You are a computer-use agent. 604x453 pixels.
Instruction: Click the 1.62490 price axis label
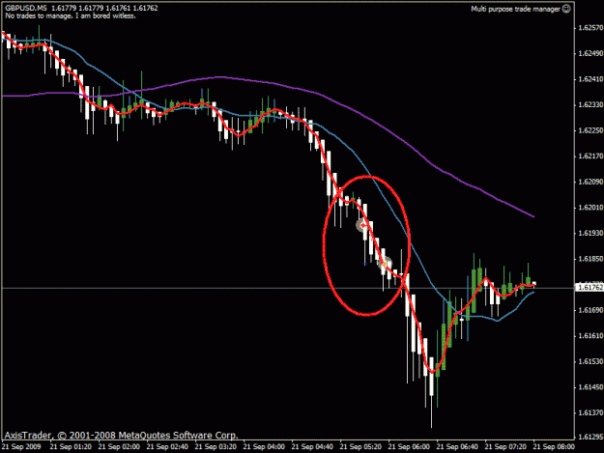590,53
